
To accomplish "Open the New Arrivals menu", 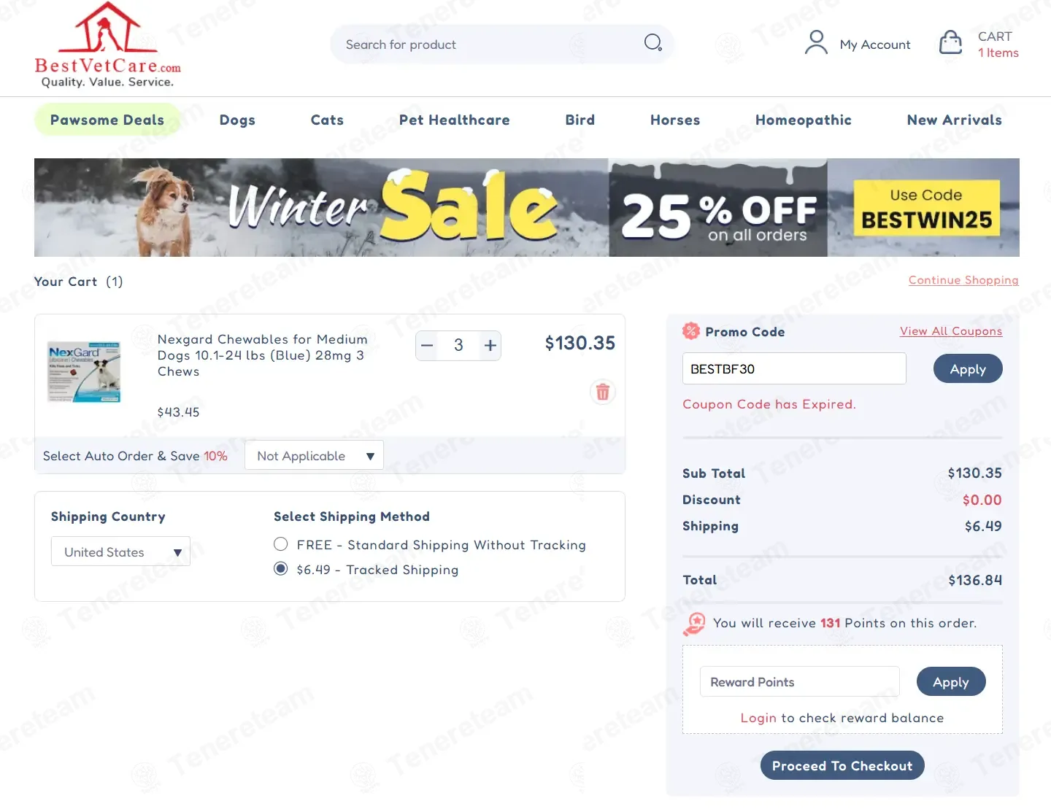I will (x=955, y=120).
